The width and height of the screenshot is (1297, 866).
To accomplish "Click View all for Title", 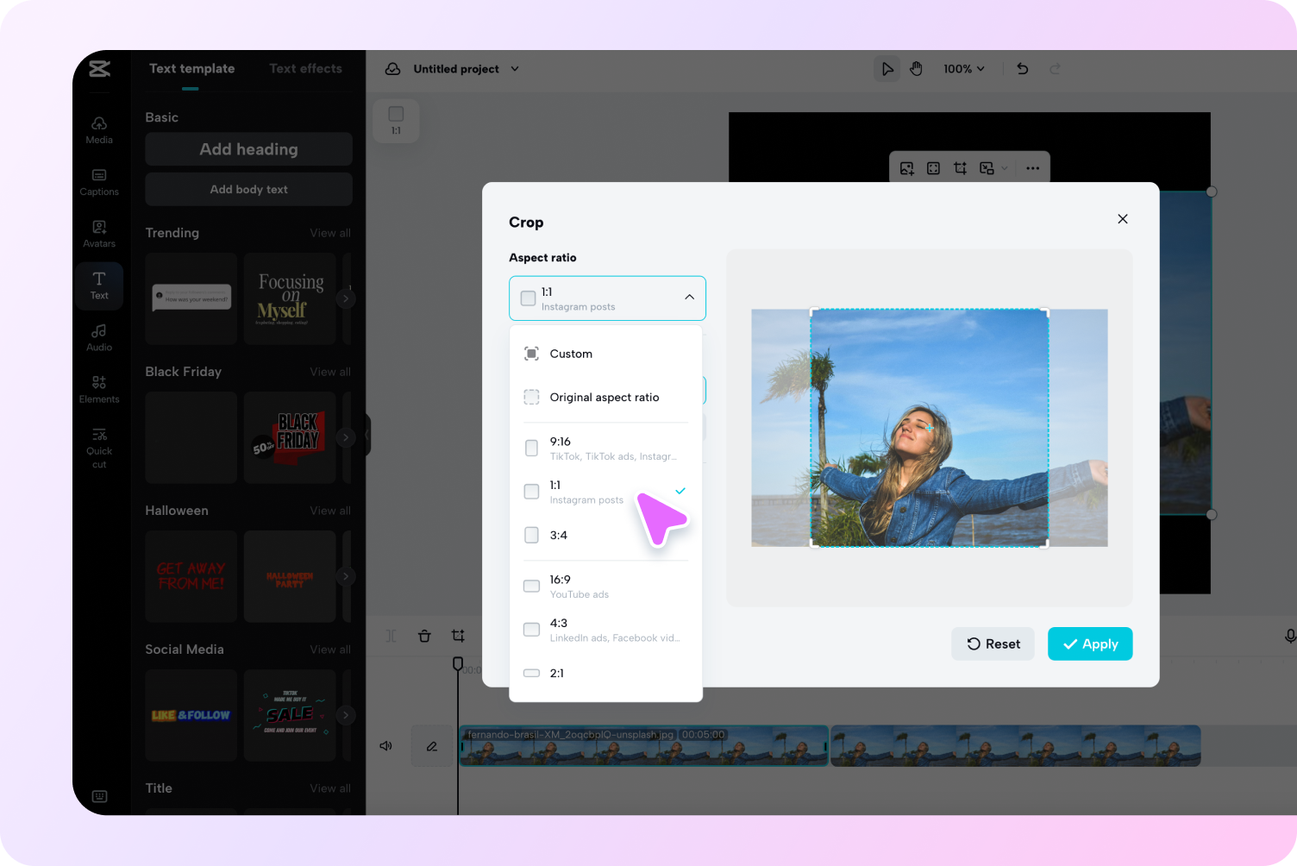I will click(330, 788).
